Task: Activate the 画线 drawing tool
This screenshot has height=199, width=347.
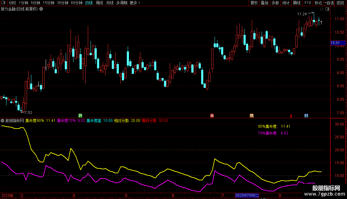Action: point(297,3)
